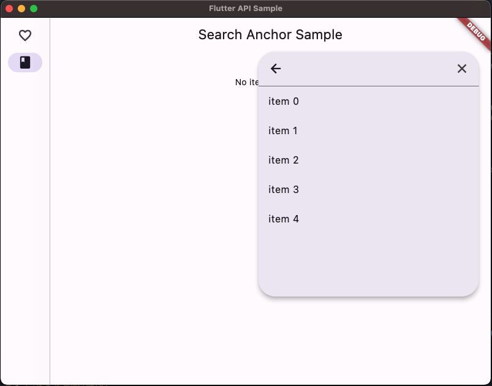Click the trailing clear icon of the search panel
Viewport: 492px width, 386px height.
pos(462,68)
